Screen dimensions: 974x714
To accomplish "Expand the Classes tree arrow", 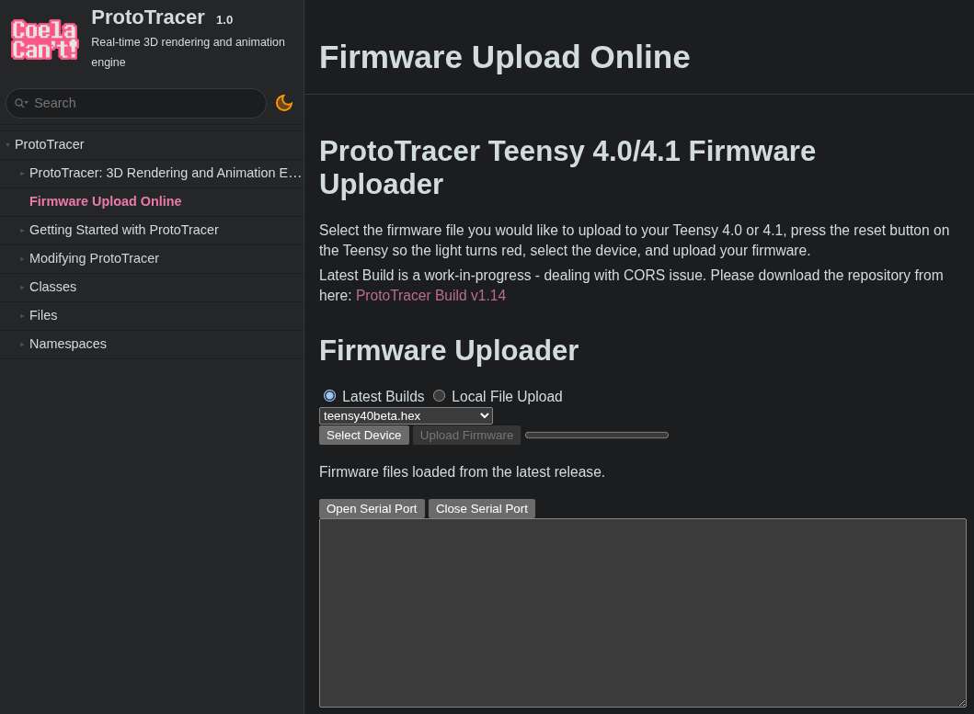I will [x=22, y=288].
